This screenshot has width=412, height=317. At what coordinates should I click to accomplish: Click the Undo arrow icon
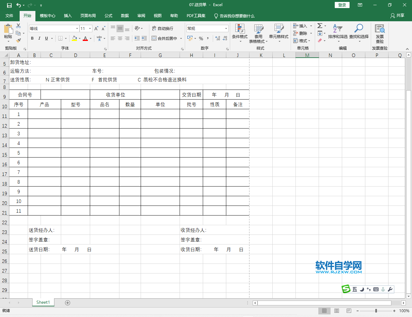click(x=19, y=5)
